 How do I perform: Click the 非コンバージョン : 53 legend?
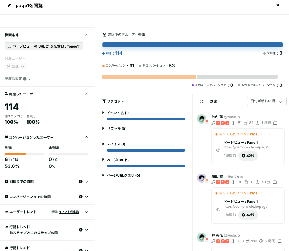[157, 66]
